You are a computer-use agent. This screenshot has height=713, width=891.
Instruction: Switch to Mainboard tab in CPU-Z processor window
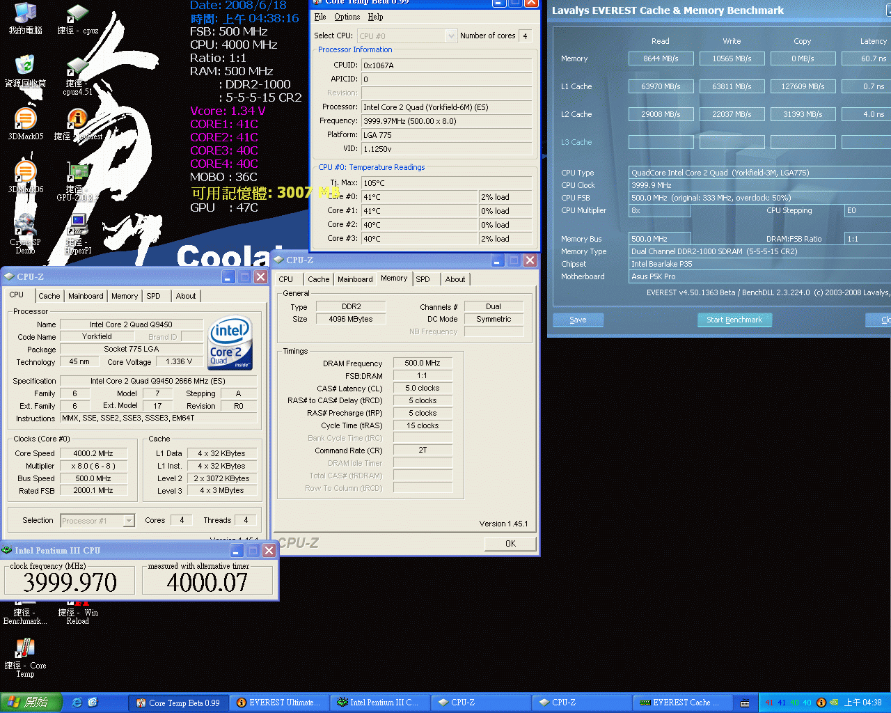pos(86,296)
